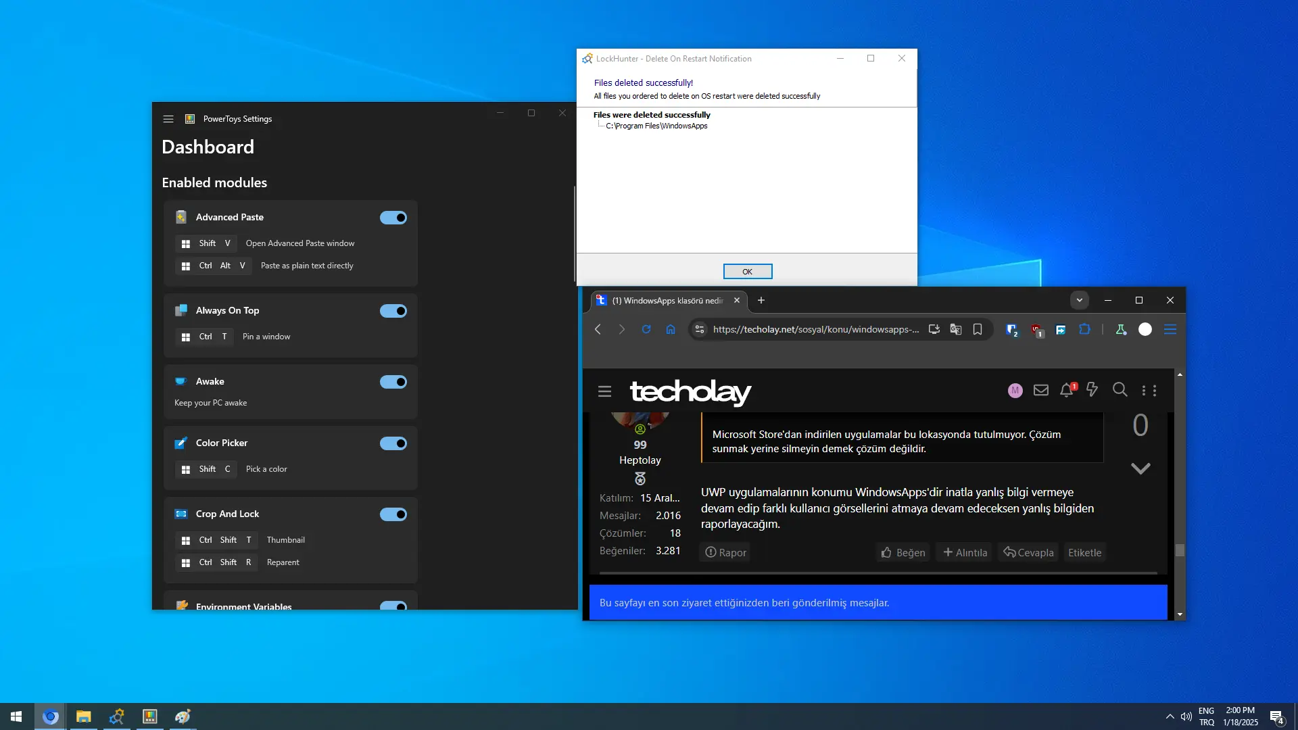This screenshot has height=730, width=1298.
Task: Open a new browser tab
Action: [x=761, y=300]
